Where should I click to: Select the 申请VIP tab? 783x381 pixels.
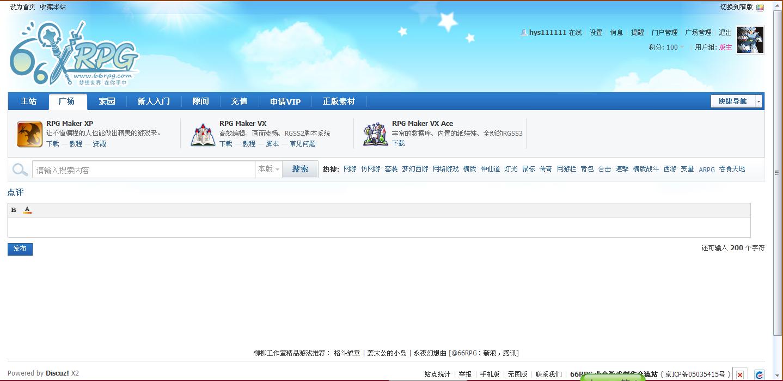285,101
